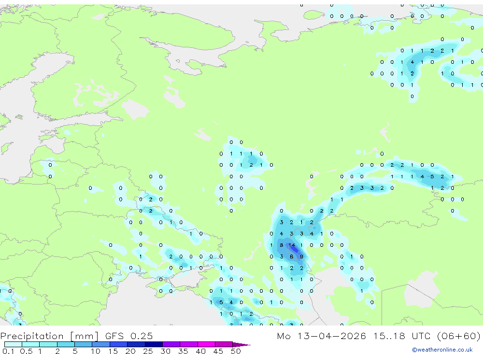Choose the 15–20 mm legend swatch
The height and width of the screenshot is (354, 483).
(x=119, y=344)
